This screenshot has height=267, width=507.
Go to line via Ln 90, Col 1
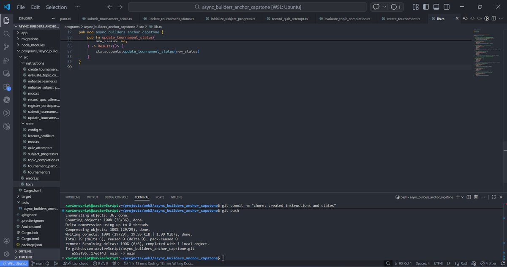coord(403,264)
